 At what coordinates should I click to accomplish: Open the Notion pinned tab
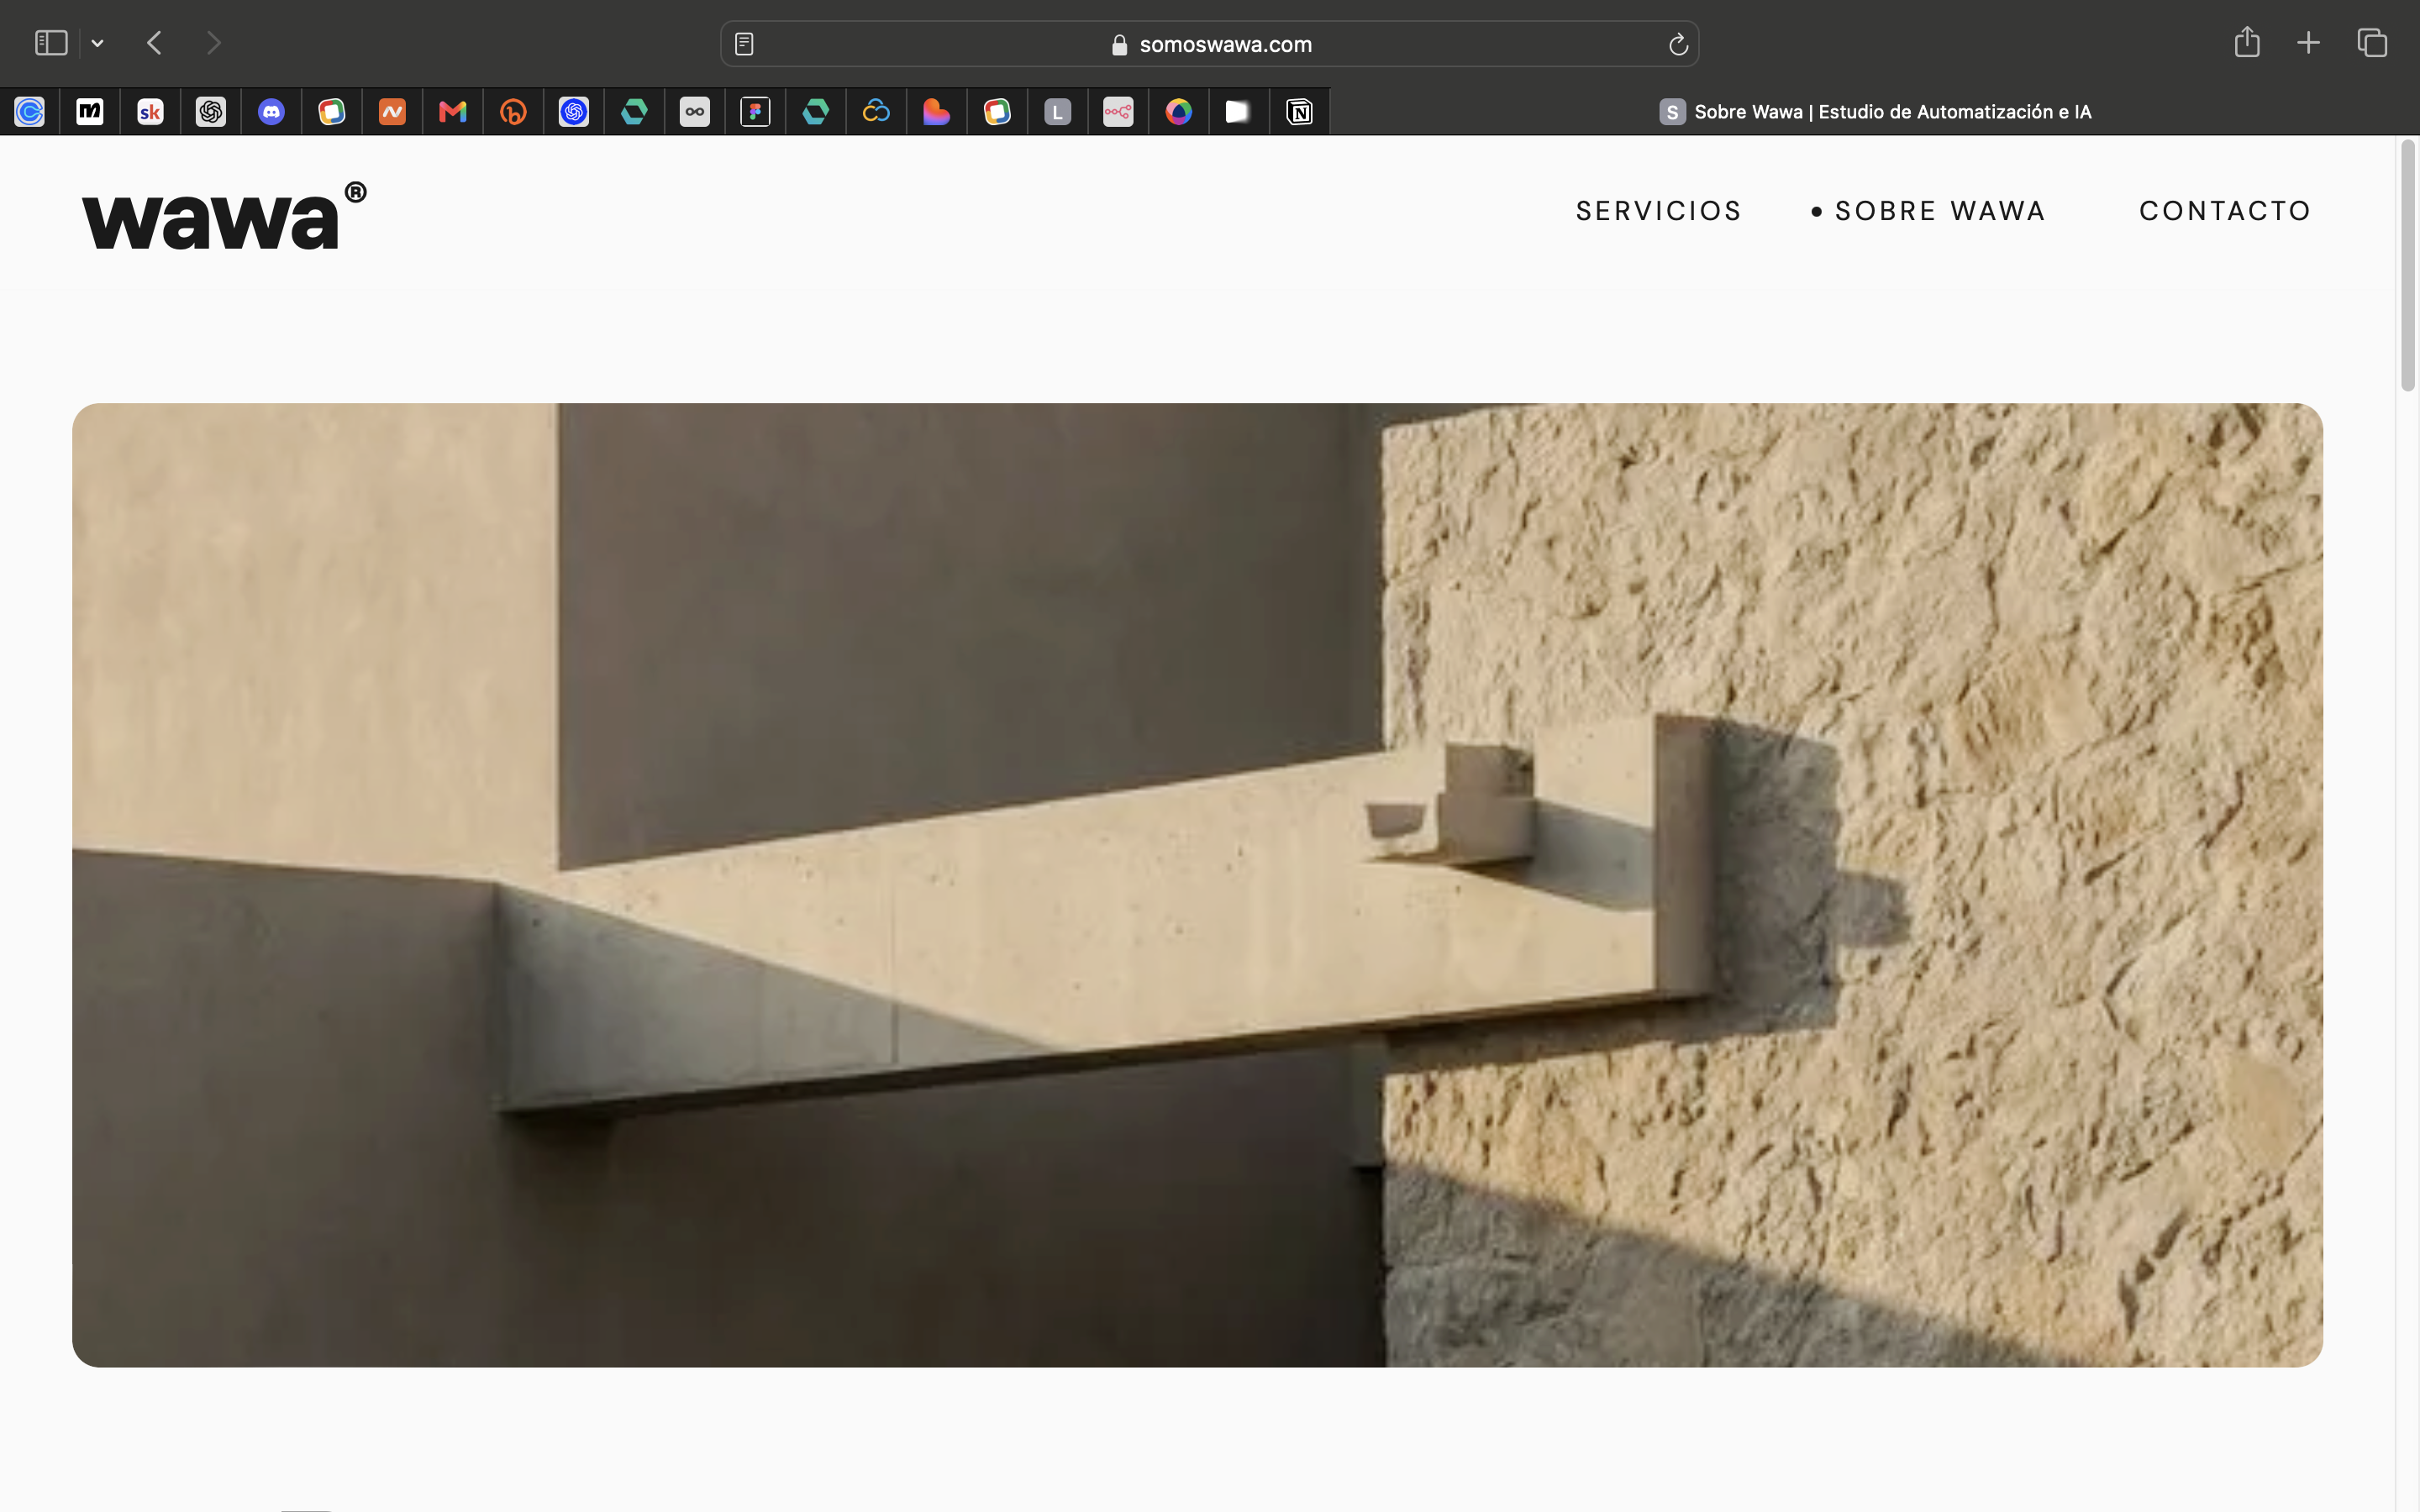coord(1299,112)
